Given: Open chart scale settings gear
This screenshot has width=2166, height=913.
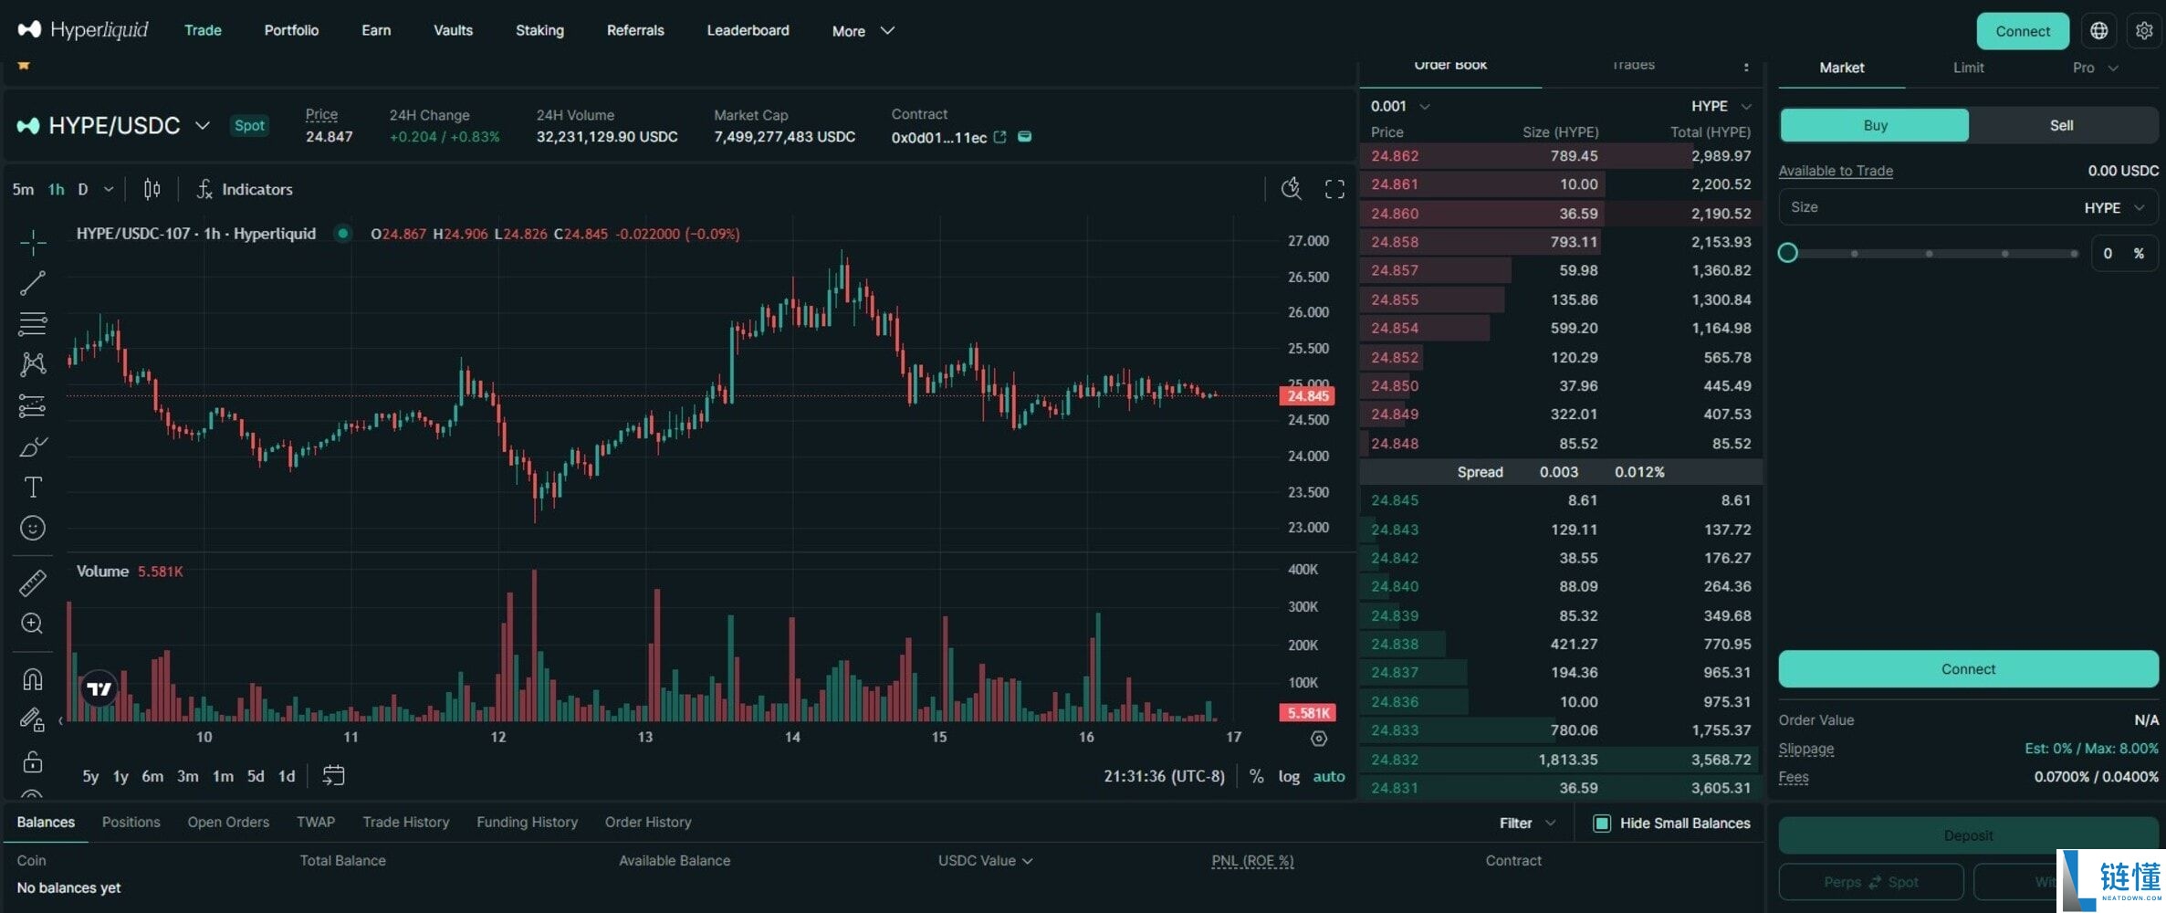Looking at the screenshot, I should [1319, 739].
